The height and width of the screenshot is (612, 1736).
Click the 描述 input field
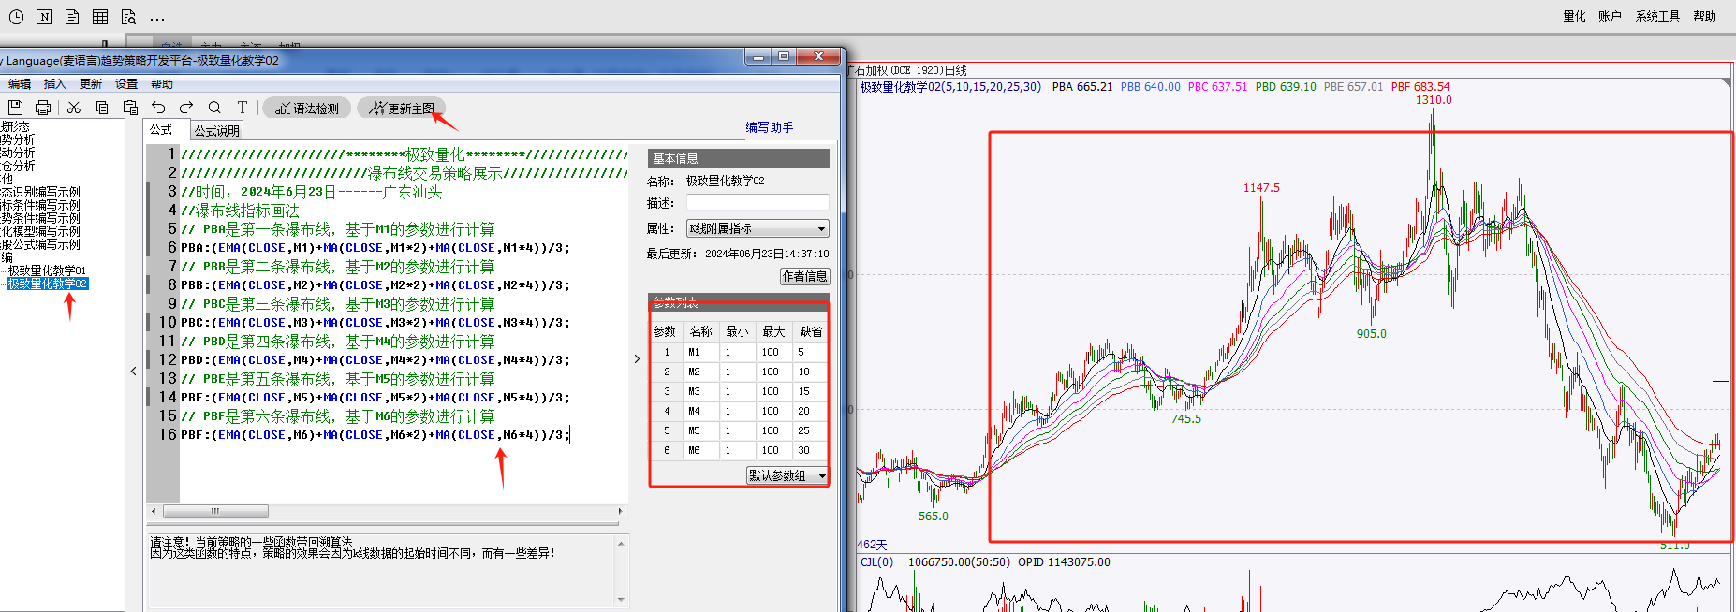[x=757, y=203]
